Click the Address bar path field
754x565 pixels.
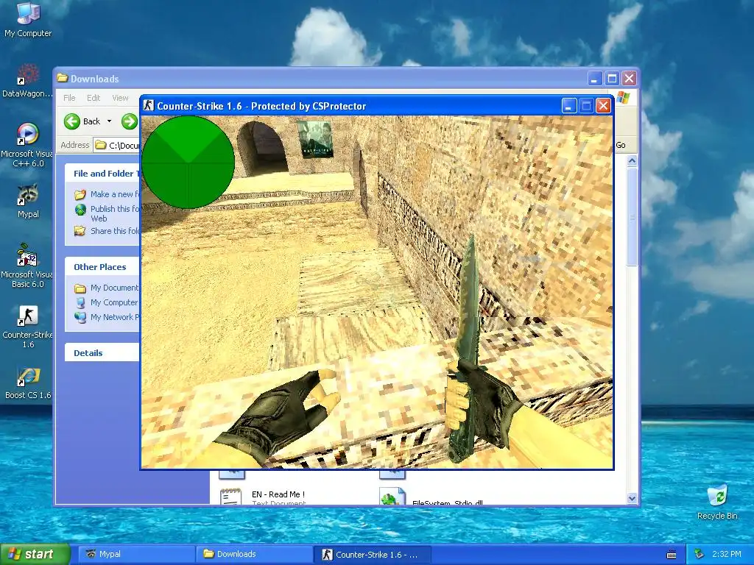pyautogui.click(x=117, y=145)
